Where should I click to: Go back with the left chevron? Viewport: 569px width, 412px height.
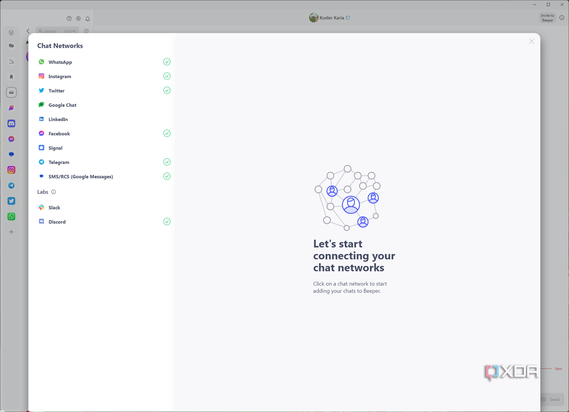click(28, 31)
